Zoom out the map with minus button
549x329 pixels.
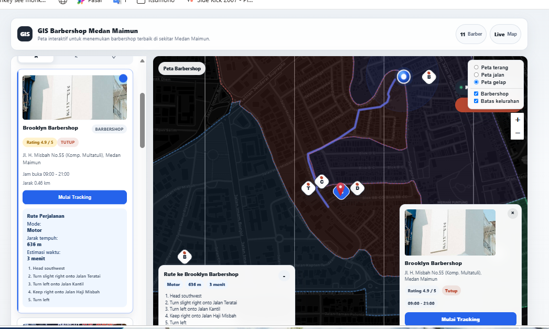[518, 133]
